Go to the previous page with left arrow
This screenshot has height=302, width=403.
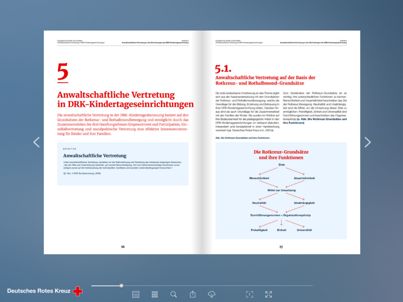[37, 142]
